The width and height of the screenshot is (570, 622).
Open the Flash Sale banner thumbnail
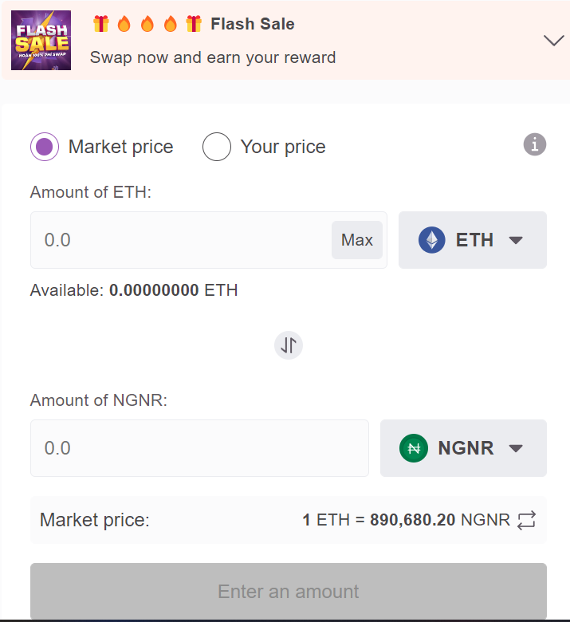[x=41, y=41]
